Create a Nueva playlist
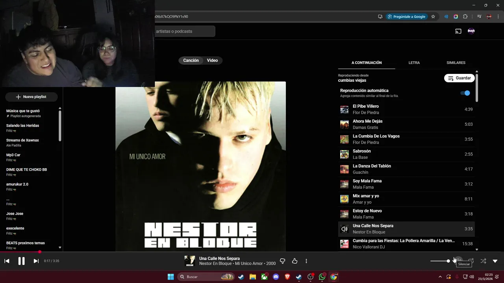The image size is (504, 283). tap(31, 97)
